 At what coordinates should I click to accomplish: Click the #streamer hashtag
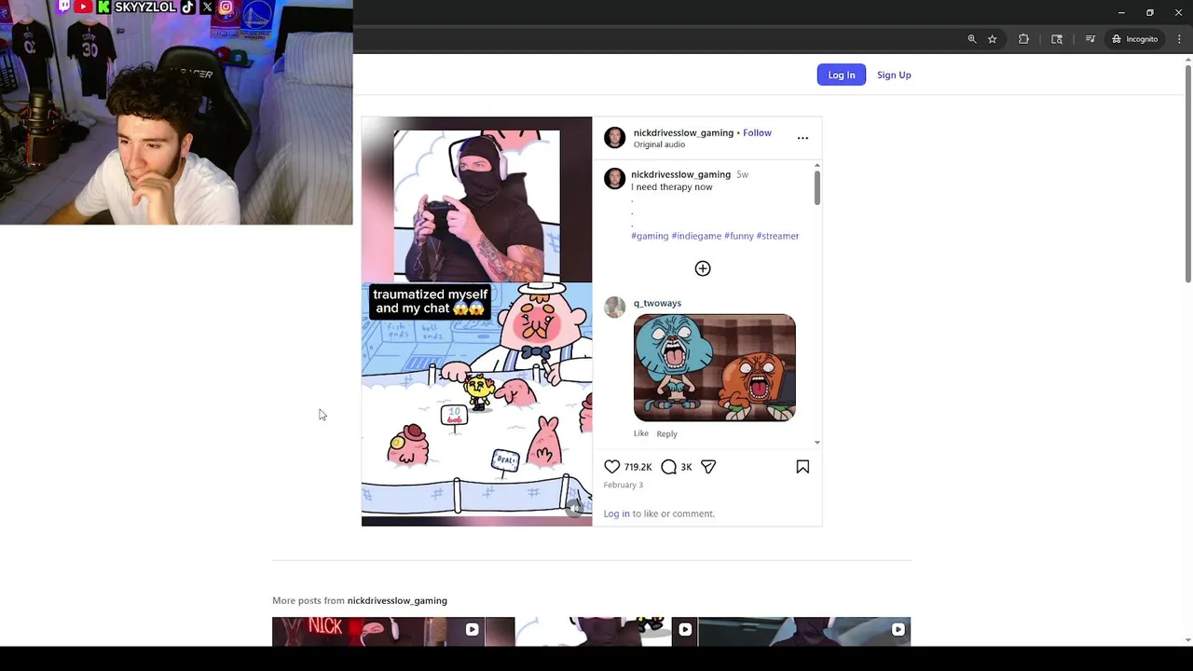tap(777, 236)
